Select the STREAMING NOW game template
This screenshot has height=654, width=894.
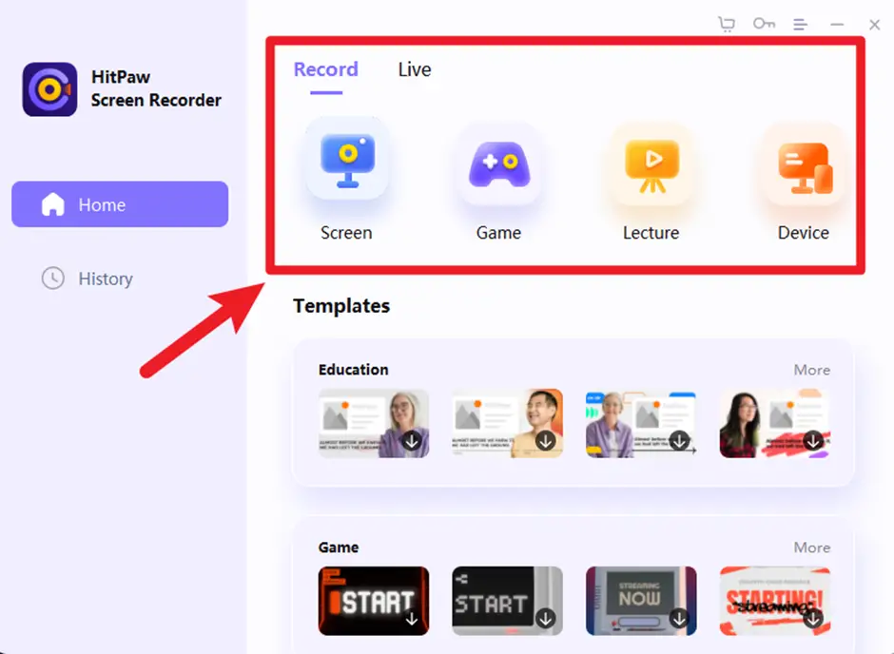click(641, 601)
